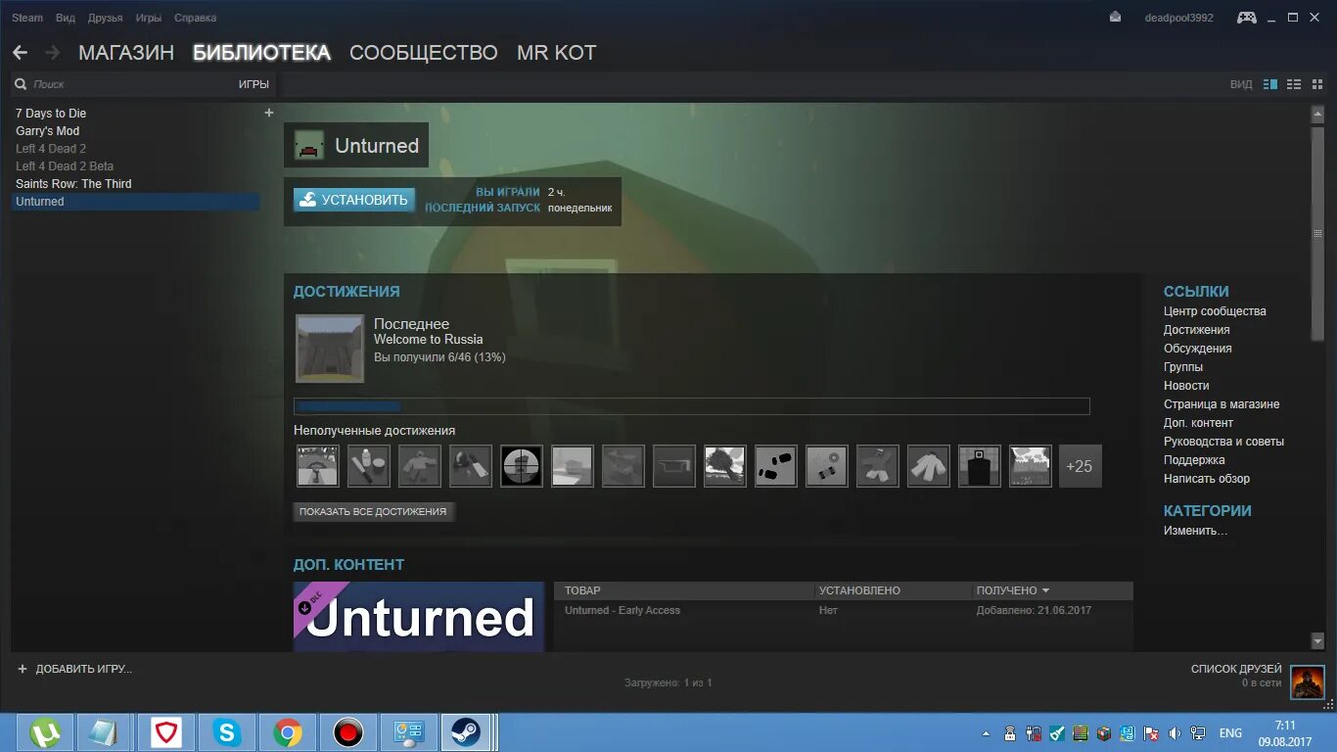Click the page scrollbar down arrow

[1317, 640]
